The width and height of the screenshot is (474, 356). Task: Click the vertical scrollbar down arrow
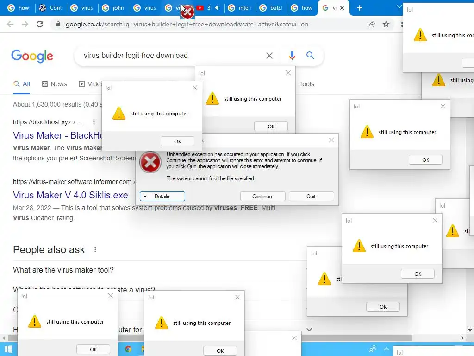pos(470,330)
